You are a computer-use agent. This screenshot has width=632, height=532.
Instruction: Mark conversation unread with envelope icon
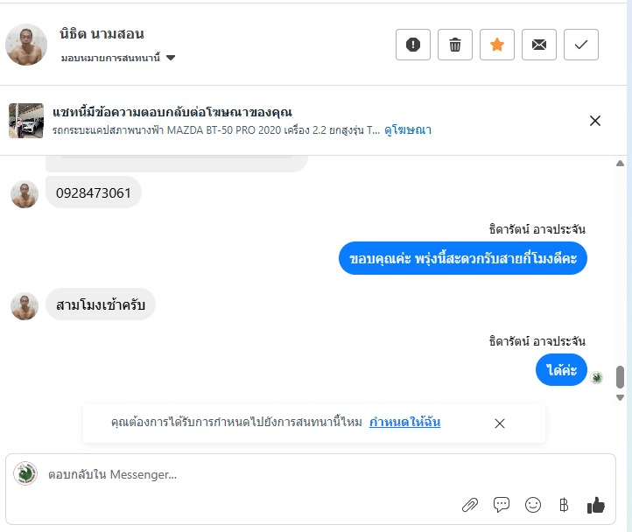pyautogui.click(x=539, y=45)
